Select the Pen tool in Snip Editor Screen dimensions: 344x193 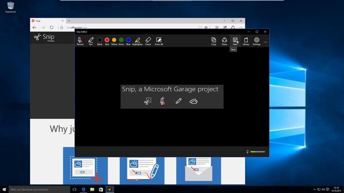tap(91, 41)
